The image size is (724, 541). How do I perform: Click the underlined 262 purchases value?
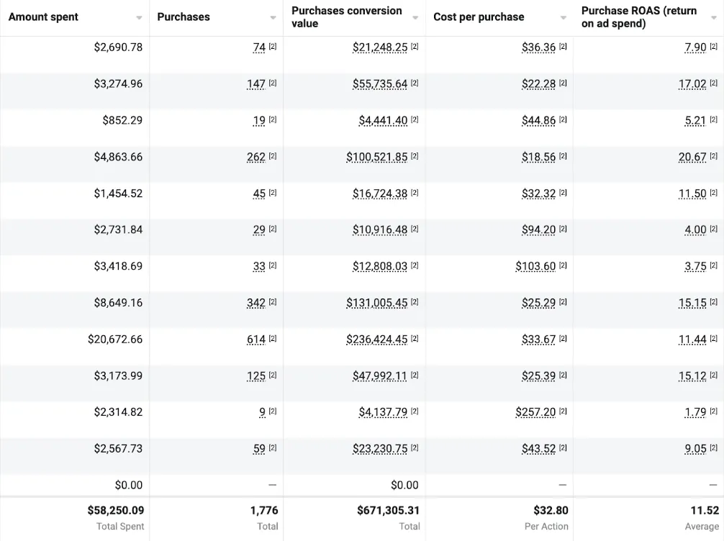coord(256,157)
